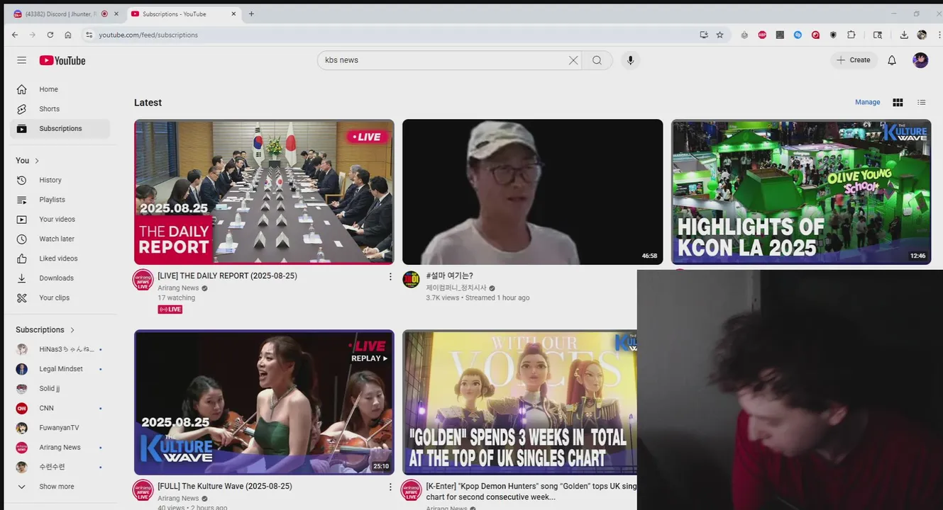Go back in the browser

[x=15, y=35]
